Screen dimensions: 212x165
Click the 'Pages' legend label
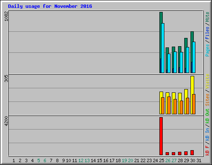pyautogui.click(x=207, y=50)
